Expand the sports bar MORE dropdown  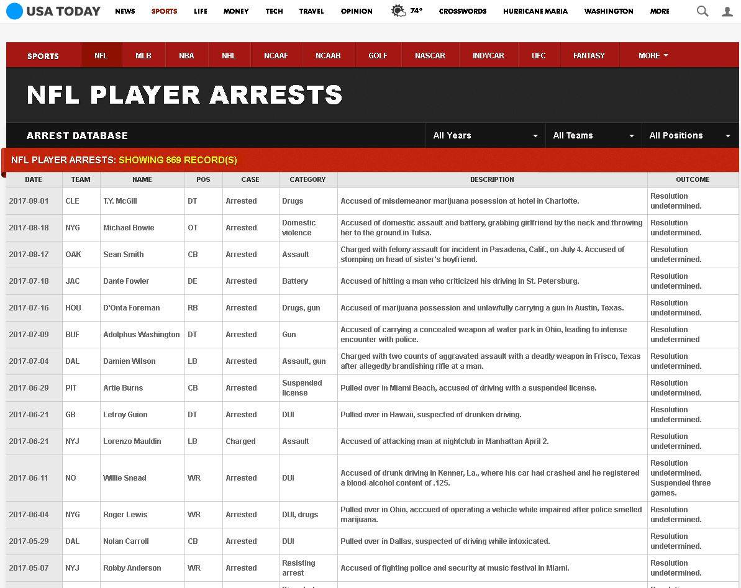653,55
